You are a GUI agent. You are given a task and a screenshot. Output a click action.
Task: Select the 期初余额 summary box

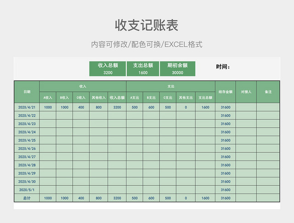178,69
